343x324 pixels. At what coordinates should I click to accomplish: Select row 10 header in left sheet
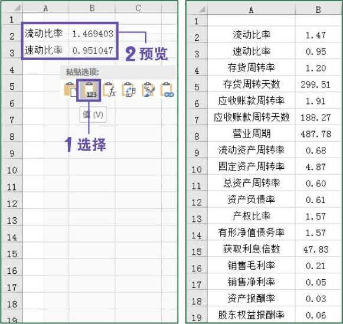tap(12, 170)
